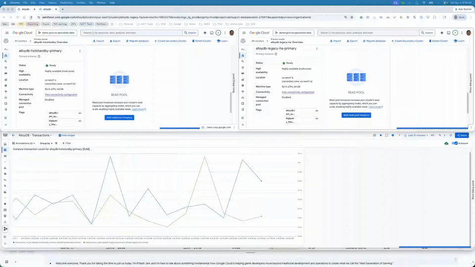Viewport: 475px width, 267px height.
Task: Click Gemini sparkle icon in left pane
Action: pyautogui.click(x=205, y=33)
